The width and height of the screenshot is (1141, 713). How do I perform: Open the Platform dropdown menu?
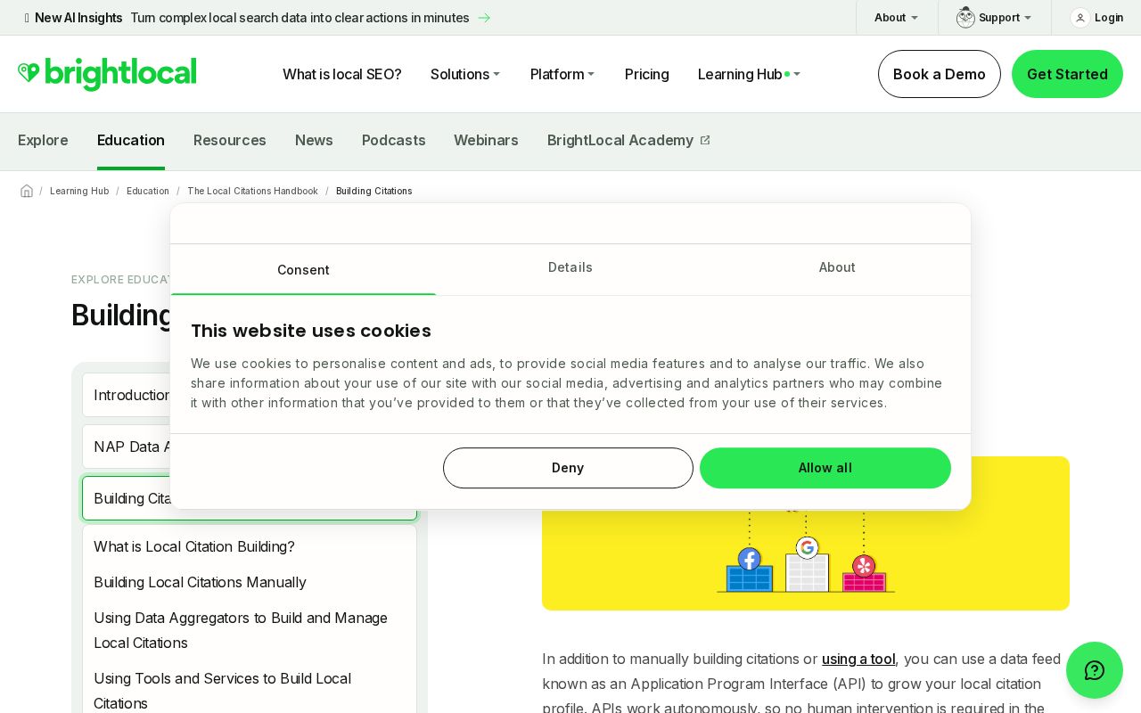[x=562, y=74]
